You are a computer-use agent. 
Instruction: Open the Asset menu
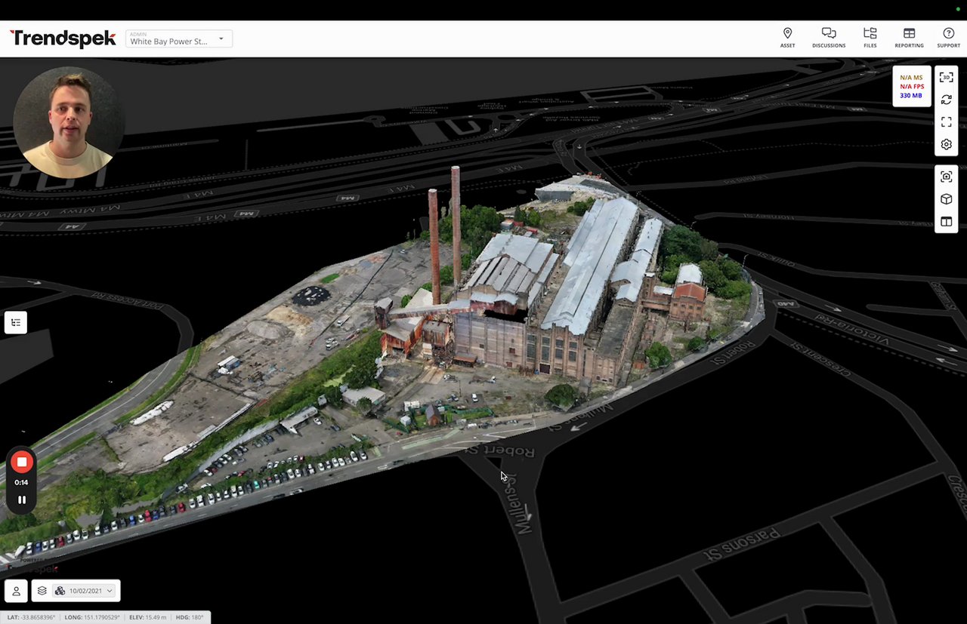(787, 38)
